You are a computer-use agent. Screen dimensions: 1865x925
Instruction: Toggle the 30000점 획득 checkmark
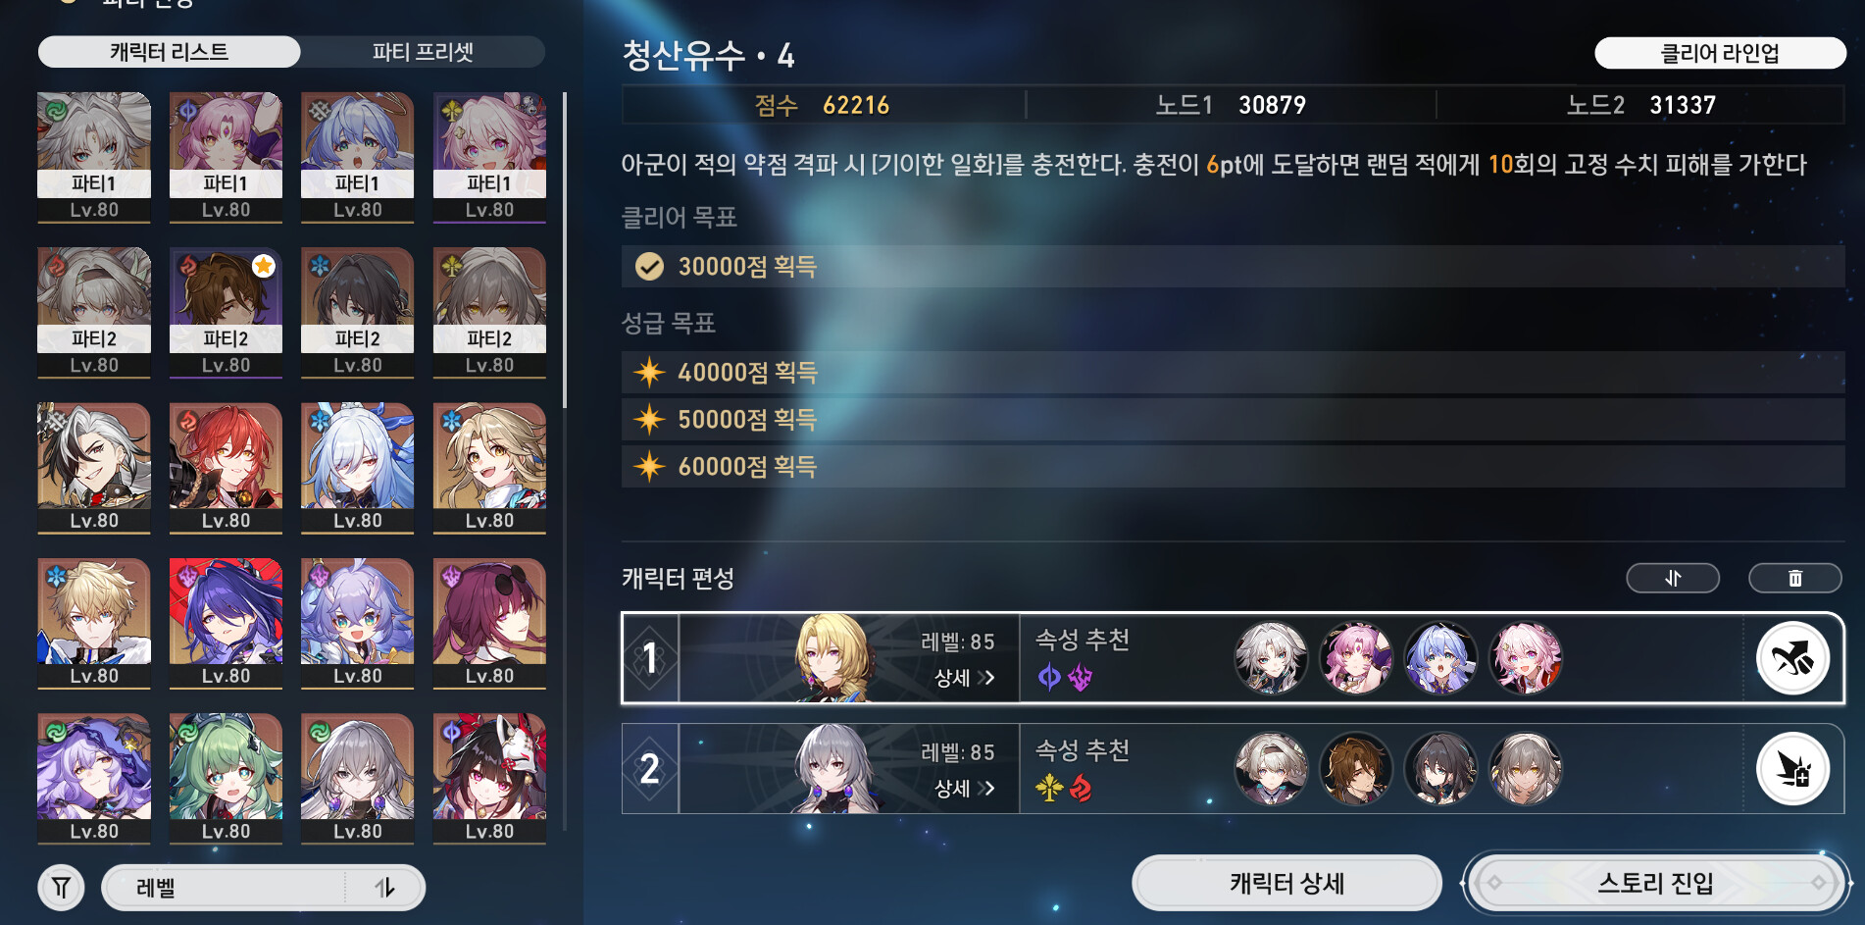point(649,267)
